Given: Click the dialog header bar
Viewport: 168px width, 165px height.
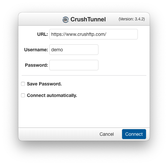Looking at the screenshot, I should [84, 19].
